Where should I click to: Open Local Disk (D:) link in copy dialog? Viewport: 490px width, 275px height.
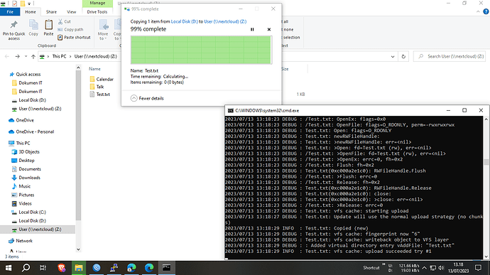[x=185, y=21]
